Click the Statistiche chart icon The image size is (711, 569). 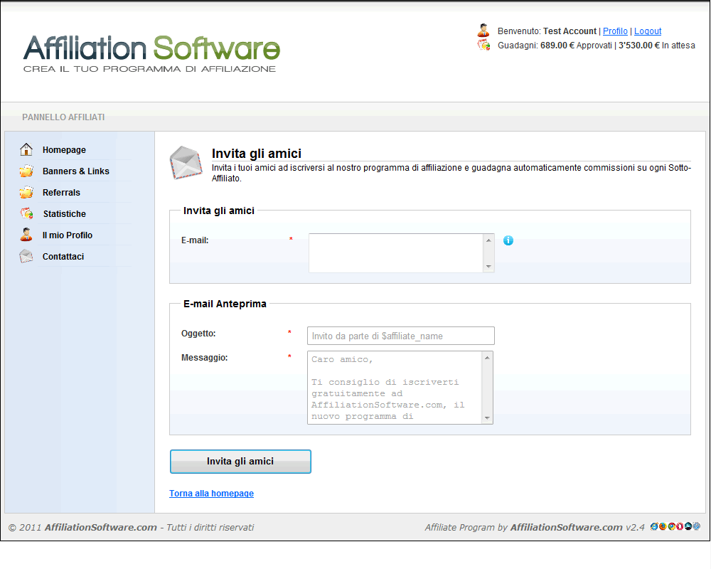(x=26, y=213)
